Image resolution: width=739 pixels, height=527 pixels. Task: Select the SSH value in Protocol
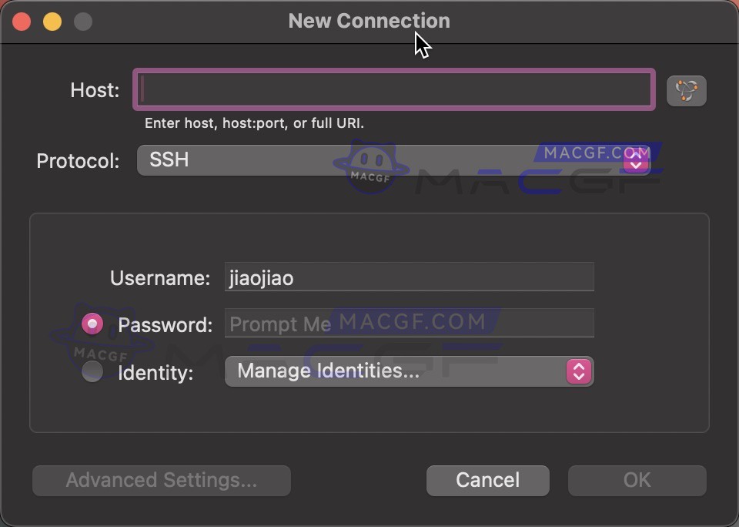click(x=169, y=159)
